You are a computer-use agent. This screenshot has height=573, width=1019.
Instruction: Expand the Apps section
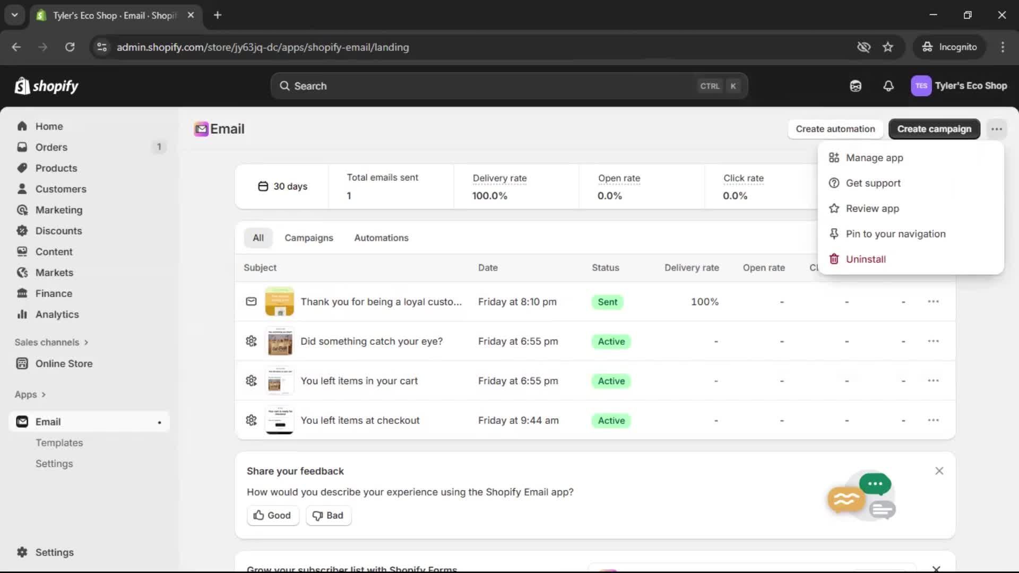pyautogui.click(x=30, y=395)
